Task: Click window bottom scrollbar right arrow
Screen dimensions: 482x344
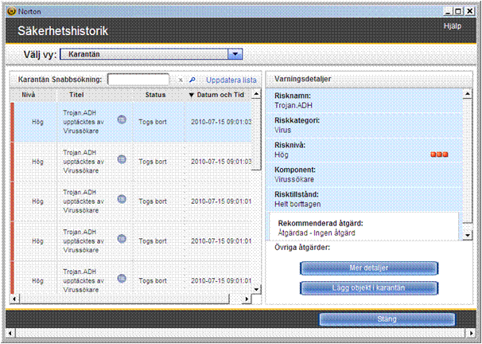Action: coord(471,333)
